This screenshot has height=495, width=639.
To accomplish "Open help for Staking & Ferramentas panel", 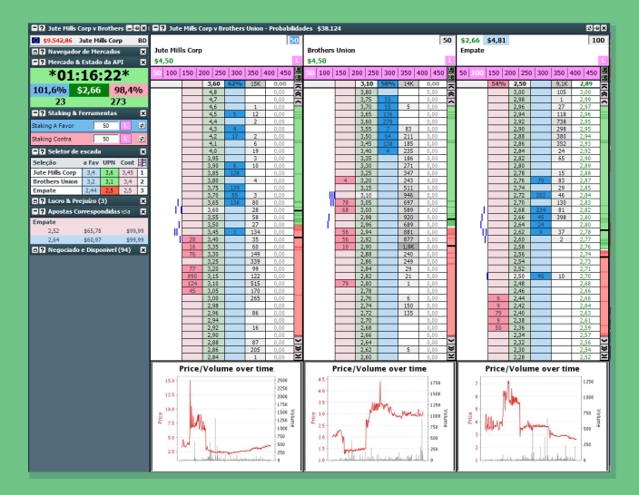I will (x=42, y=113).
